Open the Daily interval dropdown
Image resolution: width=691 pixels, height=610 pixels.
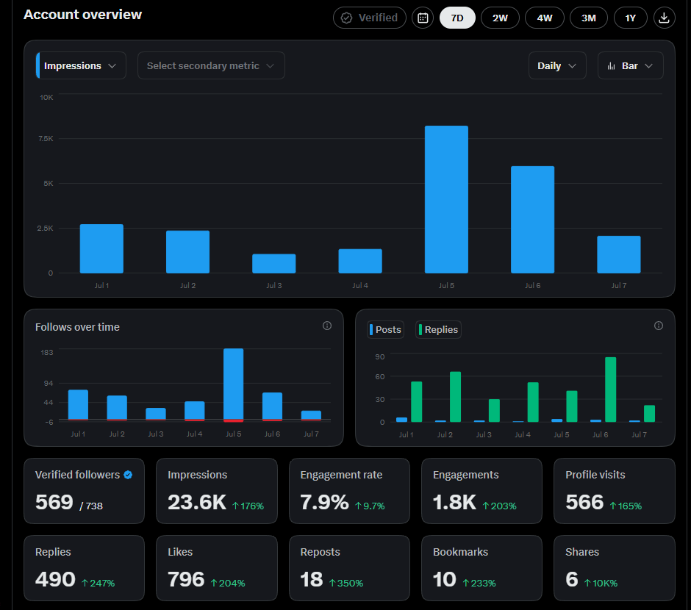tap(557, 65)
